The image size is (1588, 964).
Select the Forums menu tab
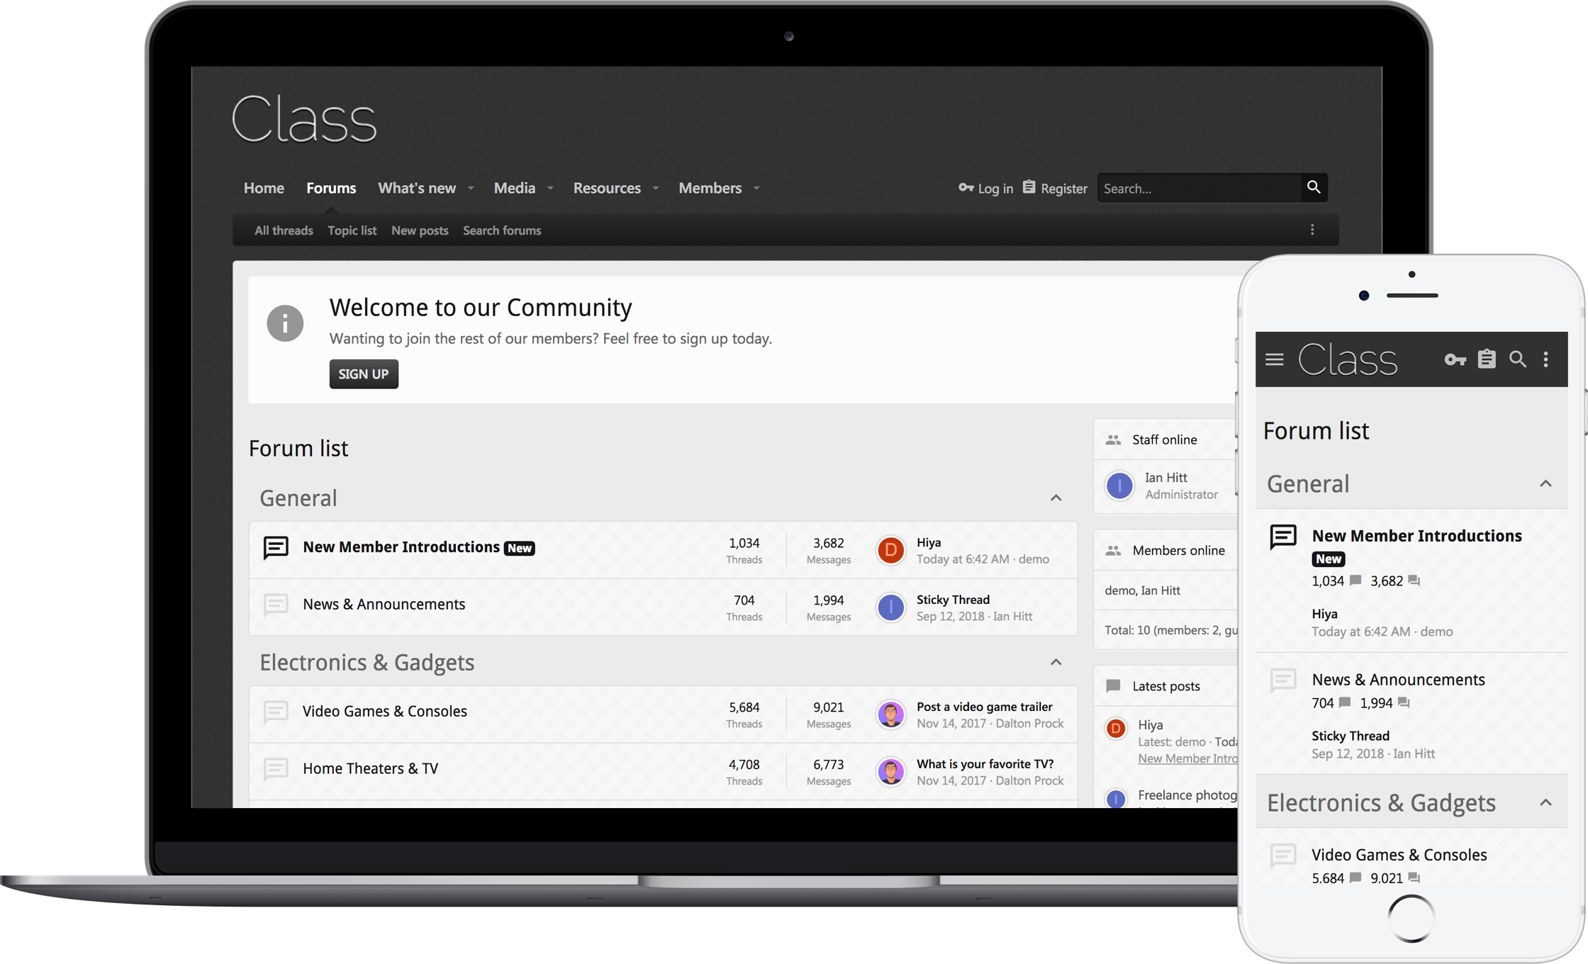(x=331, y=187)
